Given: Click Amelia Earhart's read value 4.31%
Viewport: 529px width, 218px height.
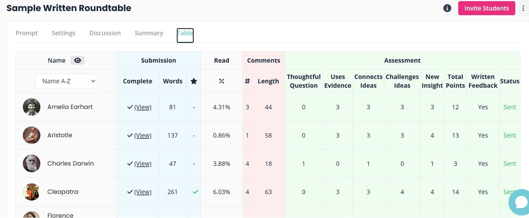Looking at the screenshot, I should click(221, 107).
